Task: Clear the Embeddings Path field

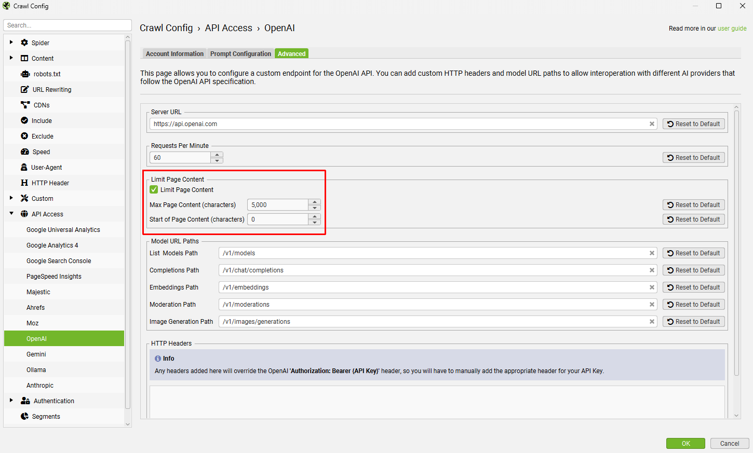Action: [652, 287]
